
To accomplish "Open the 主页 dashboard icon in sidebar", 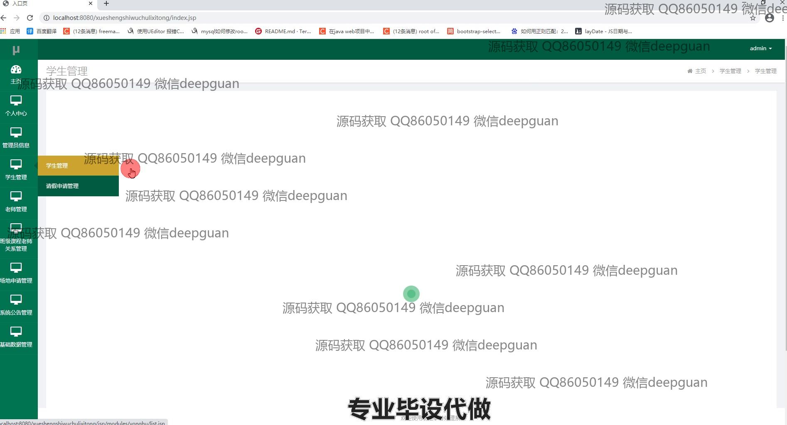I will tap(16, 70).
